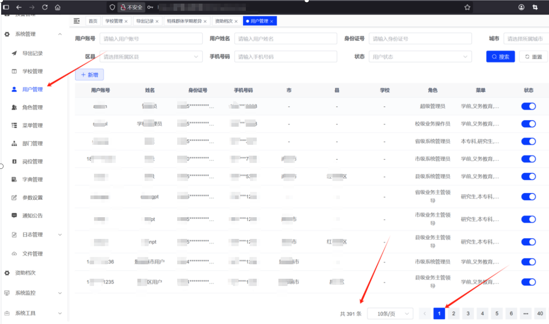The width and height of the screenshot is (549, 324).
Task: Toggle status for account ending 36
Action: point(528,262)
